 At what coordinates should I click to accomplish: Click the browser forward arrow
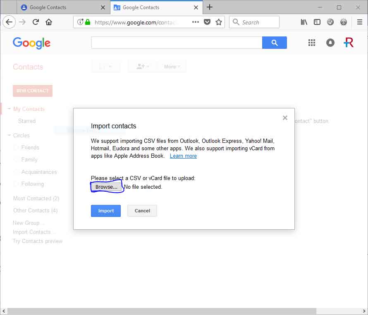click(x=22, y=22)
